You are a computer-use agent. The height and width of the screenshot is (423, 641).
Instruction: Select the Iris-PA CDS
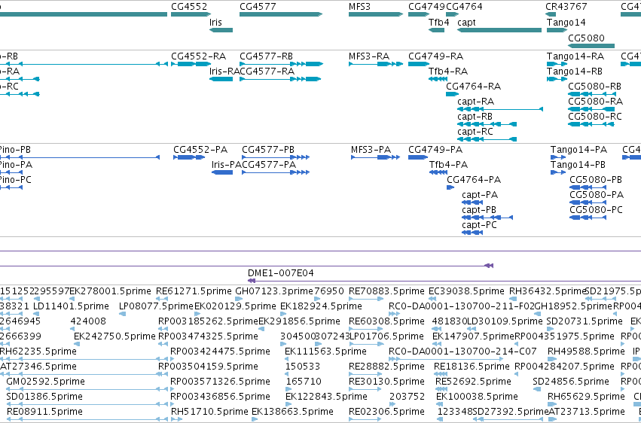222,172
